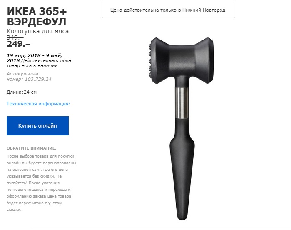Click the Артикульный label text
Screen dimensions: 291x230
(22, 74)
